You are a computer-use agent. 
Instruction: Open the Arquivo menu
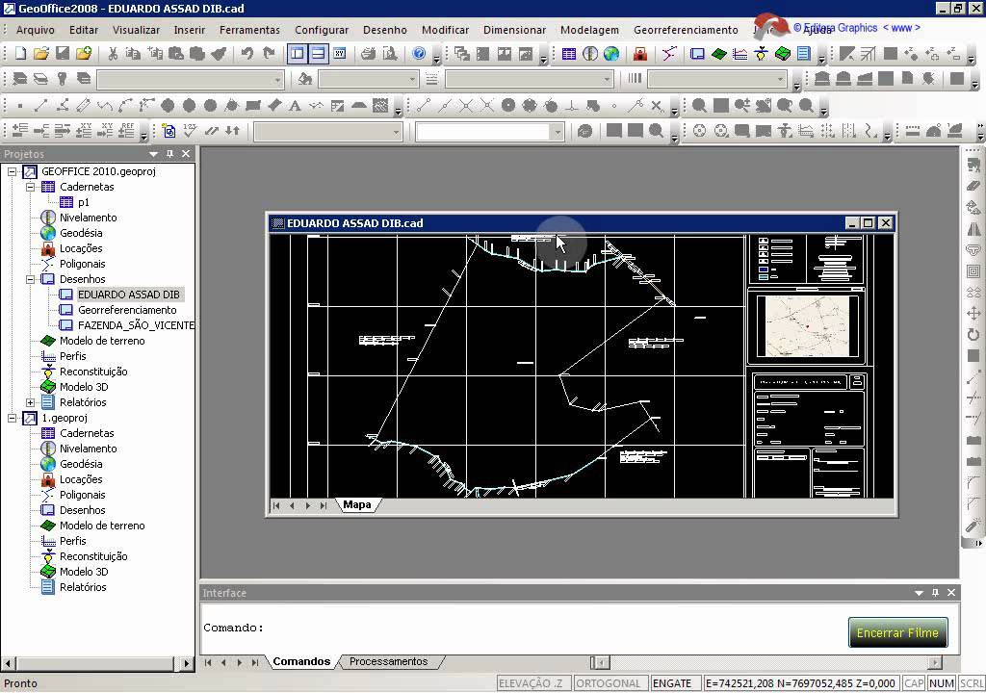(36, 30)
